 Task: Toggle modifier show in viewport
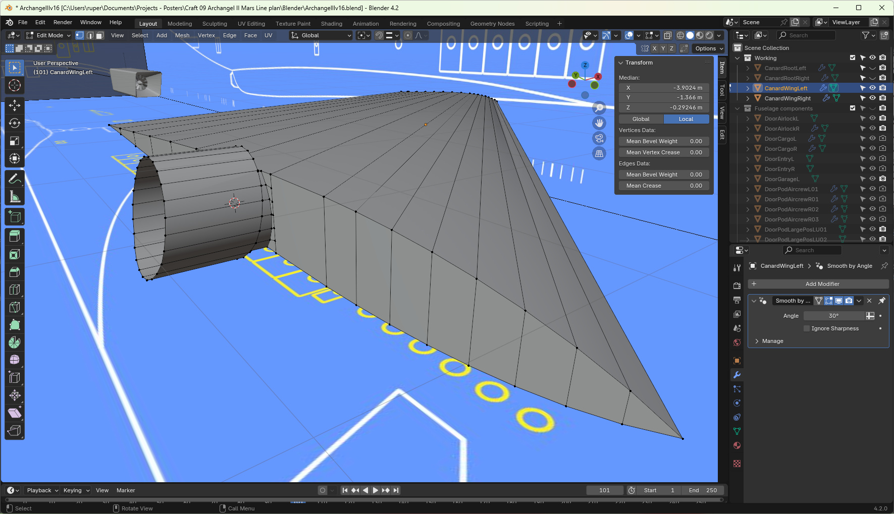pyautogui.click(x=838, y=301)
